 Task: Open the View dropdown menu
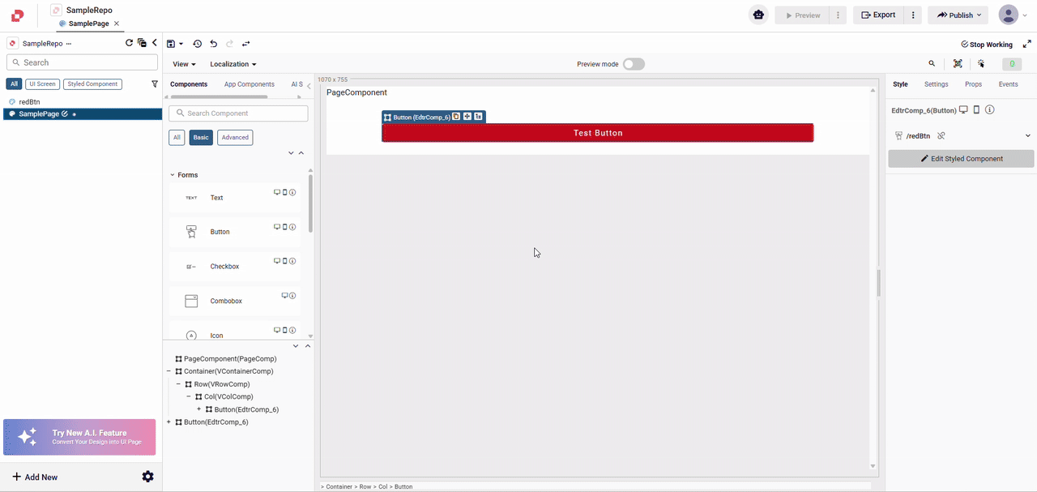coord(184,64)
